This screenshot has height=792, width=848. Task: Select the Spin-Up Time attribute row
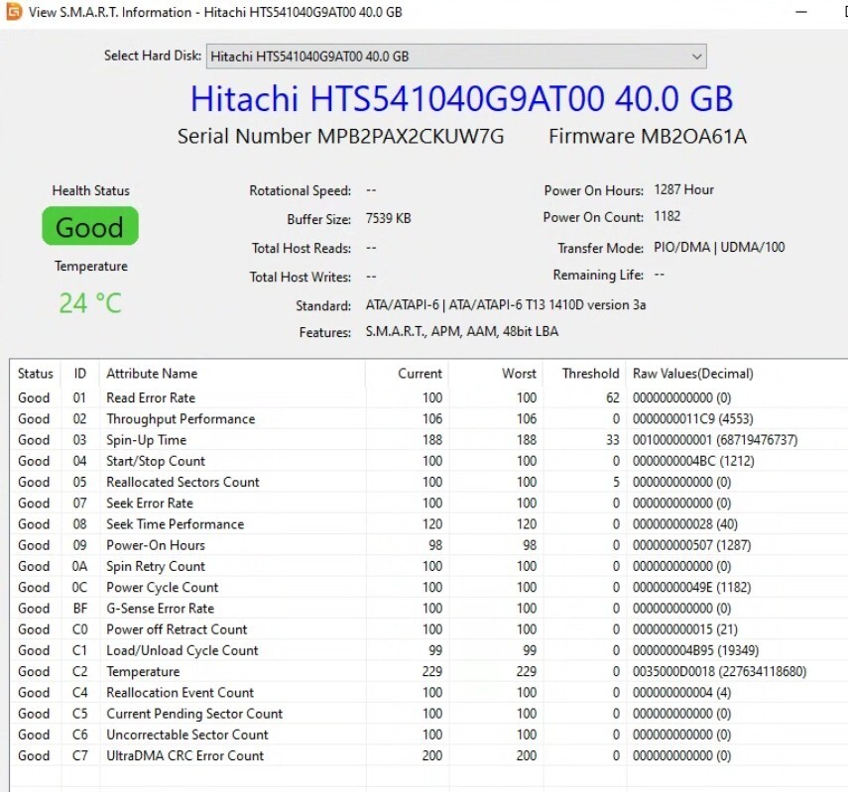pos(428,440)
